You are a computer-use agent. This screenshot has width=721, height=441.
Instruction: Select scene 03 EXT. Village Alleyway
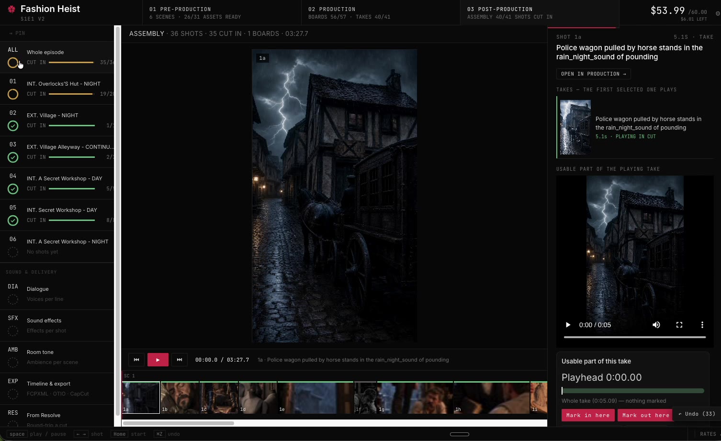point(57,152)
